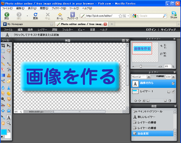Click the サインアップ link

point(168,30)
